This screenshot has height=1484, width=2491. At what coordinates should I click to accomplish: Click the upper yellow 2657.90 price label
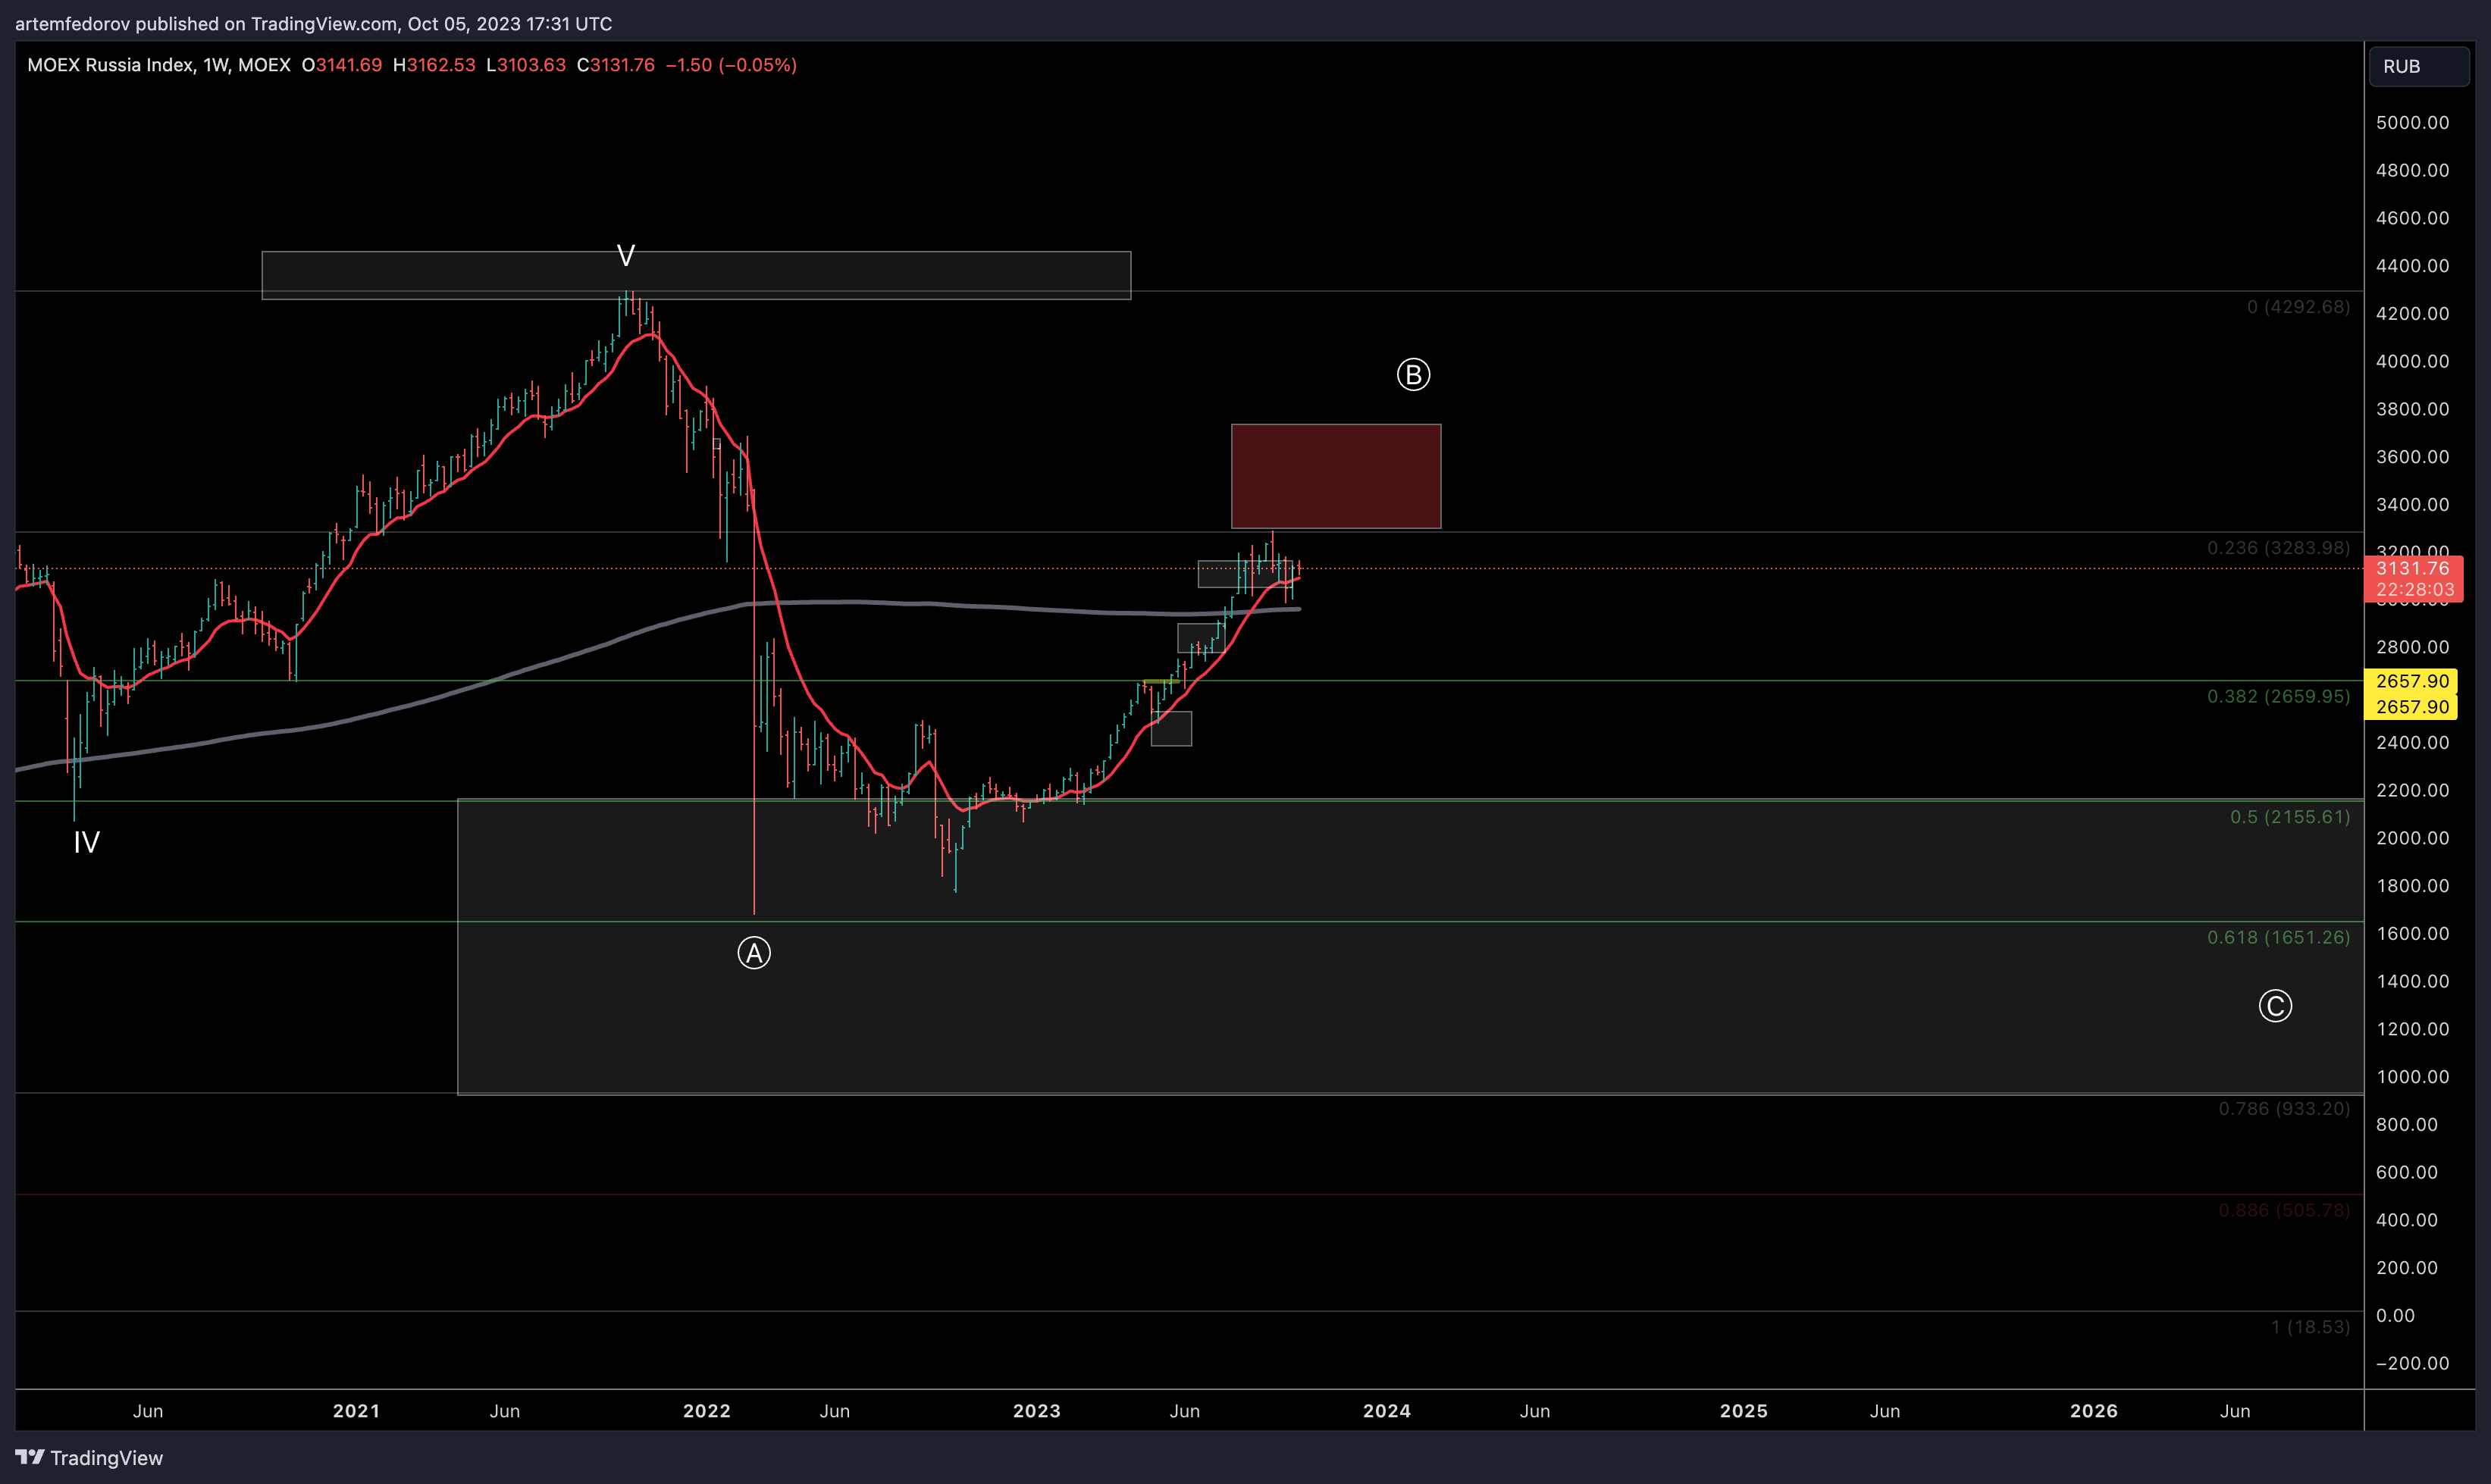[2412, 681]
